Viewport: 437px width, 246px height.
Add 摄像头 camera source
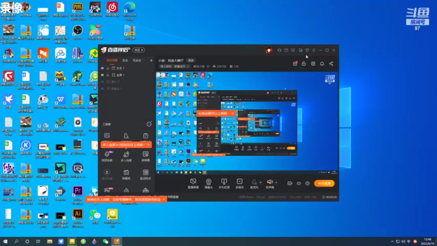coord(209,184)
